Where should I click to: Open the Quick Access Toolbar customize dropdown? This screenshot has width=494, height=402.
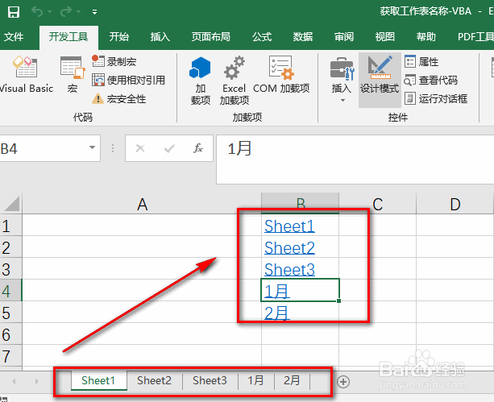[94, 12]
